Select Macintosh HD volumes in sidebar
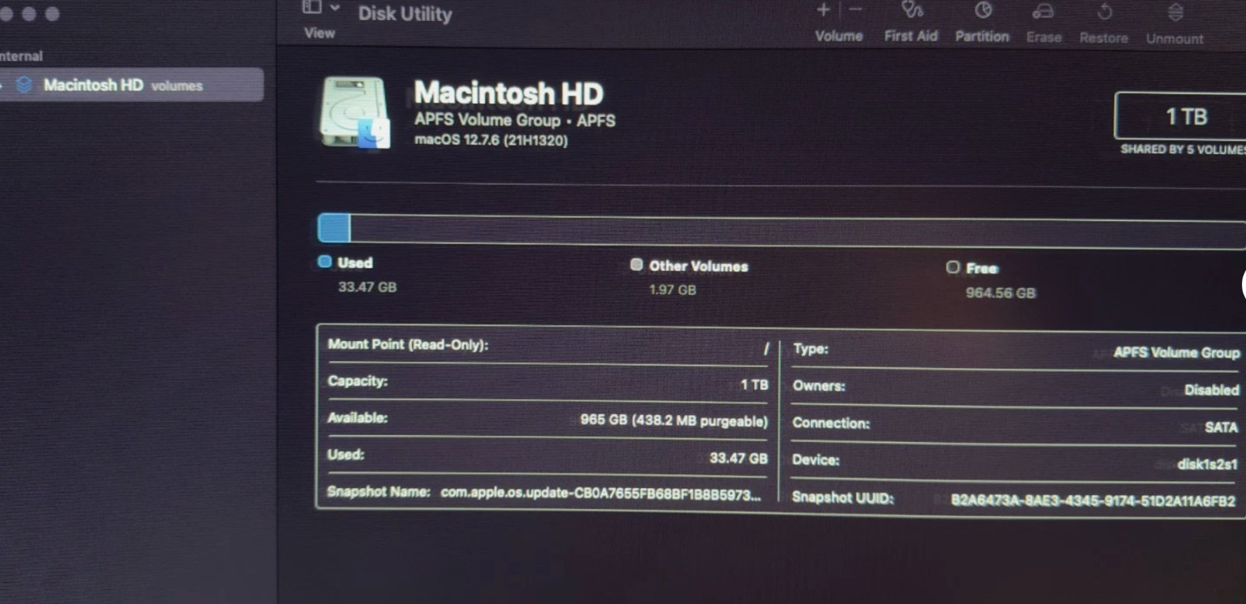Screen dimensions: 1246x604 [131, 85]
